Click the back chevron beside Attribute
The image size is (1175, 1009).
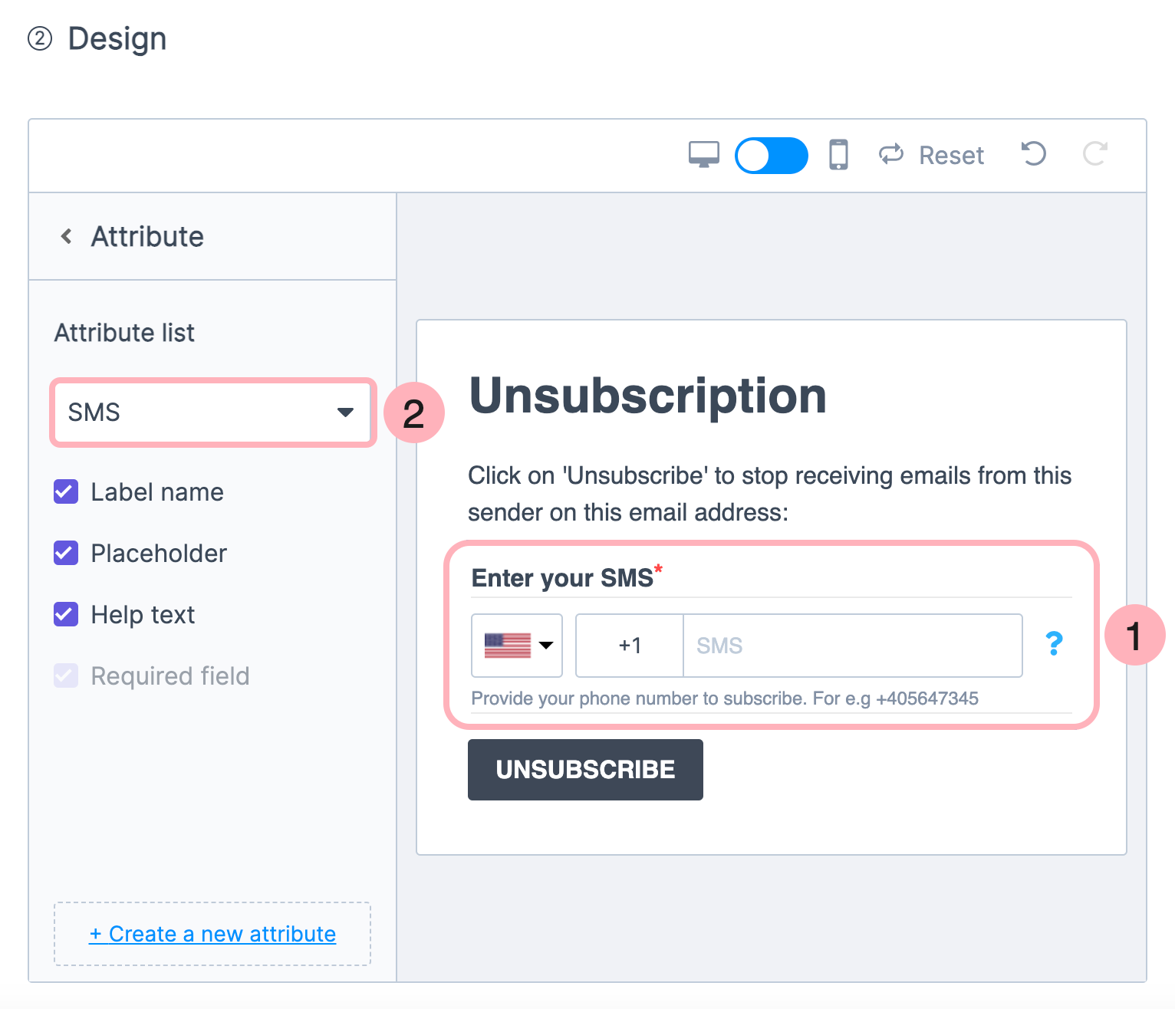click(x=66, y=236)
